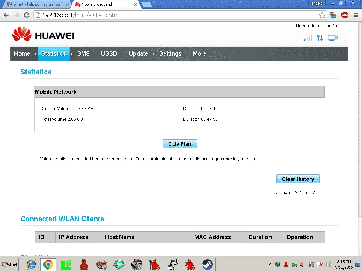Click the angelo profile button

click(317, 3)
